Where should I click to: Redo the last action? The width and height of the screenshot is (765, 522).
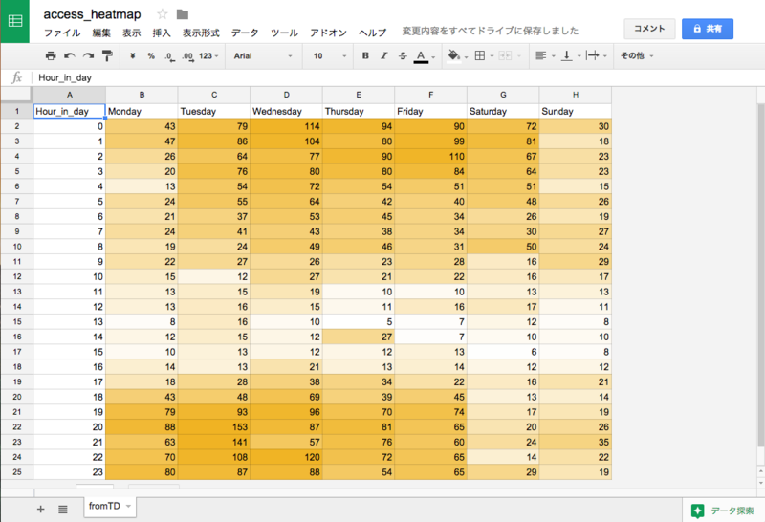(x=88, y=55)
